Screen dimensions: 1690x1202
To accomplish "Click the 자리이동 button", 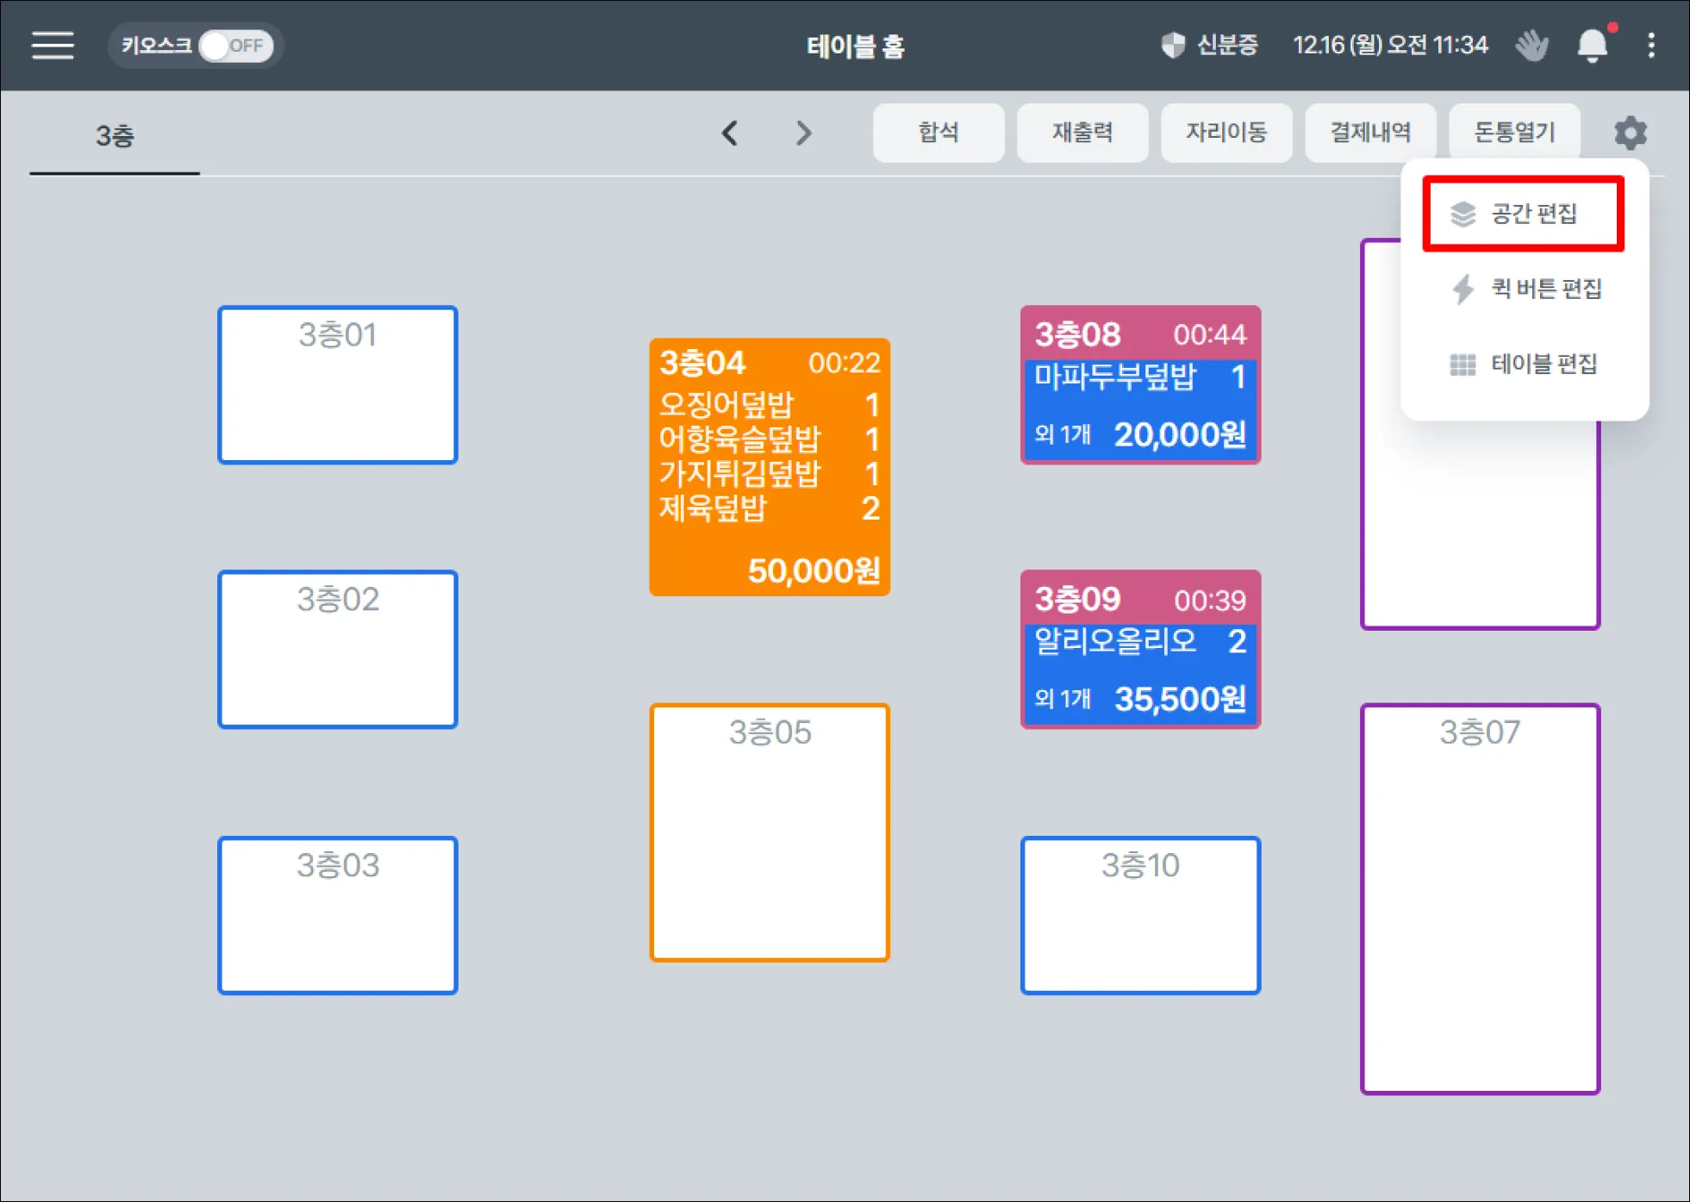I will tap(1225, 133).
